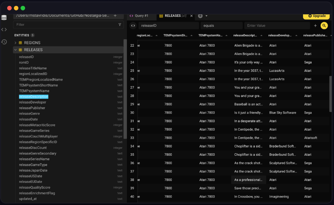Select the TEMPregionLocalizedName column
Screen dimensions: 334x205
pos(41,79)
